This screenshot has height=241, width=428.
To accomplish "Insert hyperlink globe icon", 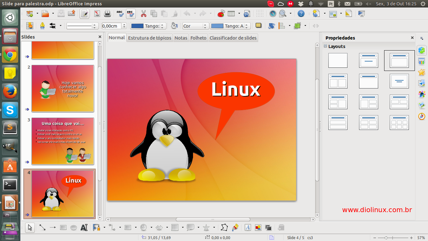I will 247,13.
